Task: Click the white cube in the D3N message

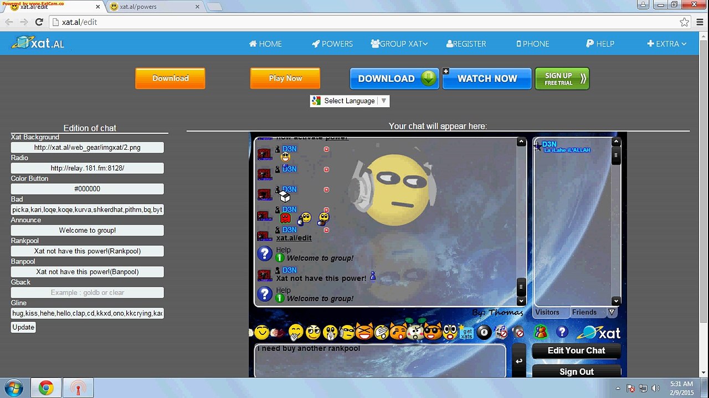Action: tap(285, 197)
